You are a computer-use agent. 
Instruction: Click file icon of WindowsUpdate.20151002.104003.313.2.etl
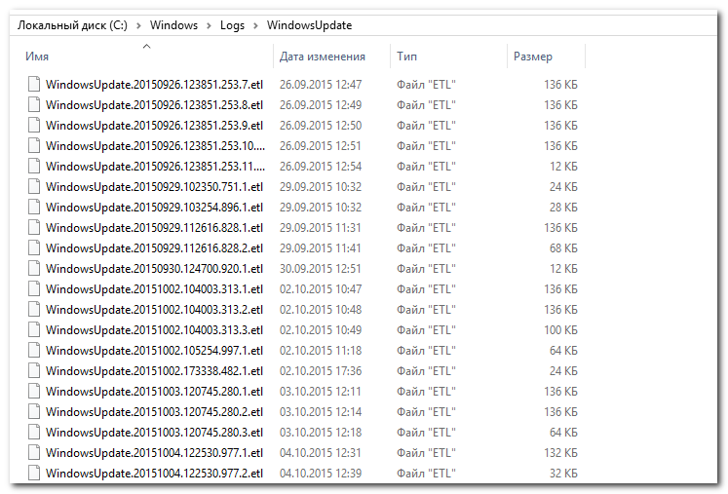pos(34,309)
